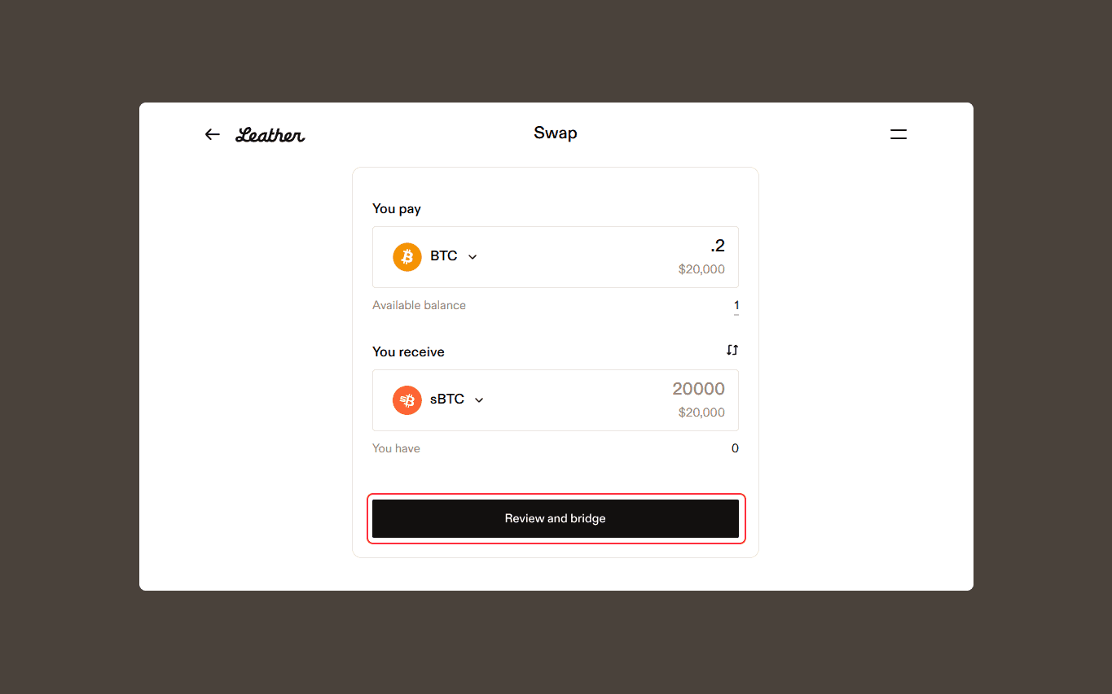This screenshot has height=694, width=1112.
Task: Flip swap direction with the arrows icon
Action: (732, 350)
